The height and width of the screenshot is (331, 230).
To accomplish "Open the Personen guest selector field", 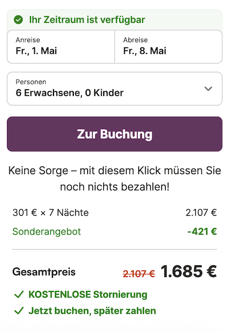I will (114, 89).
